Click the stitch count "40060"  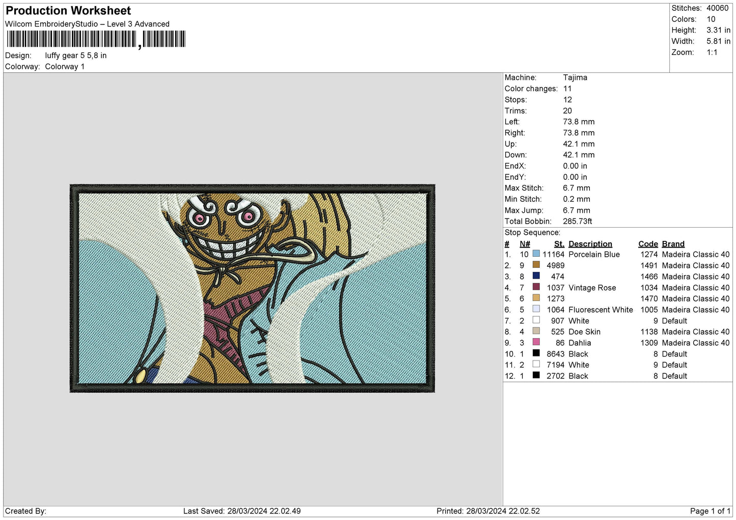coord(718,8)
